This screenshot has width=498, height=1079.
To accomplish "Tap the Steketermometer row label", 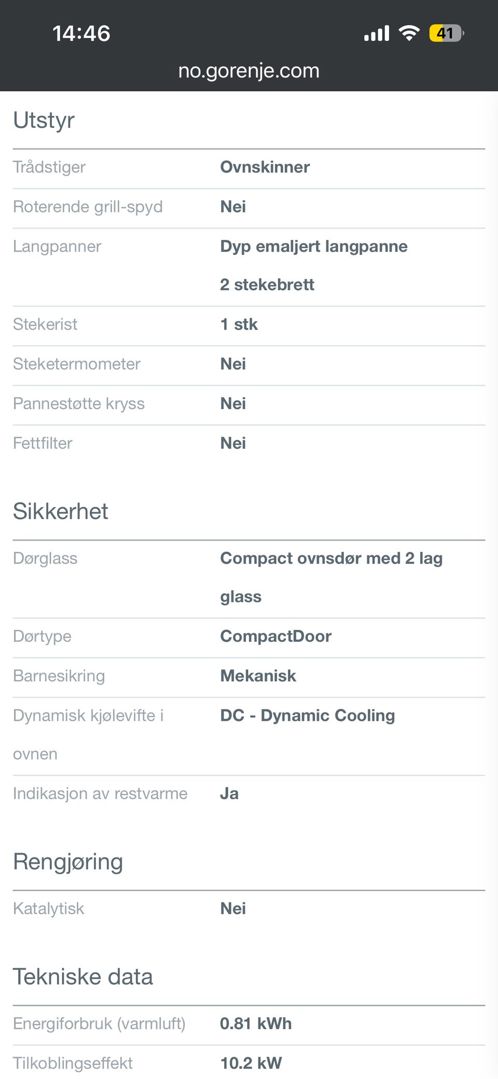I will 77,364.
